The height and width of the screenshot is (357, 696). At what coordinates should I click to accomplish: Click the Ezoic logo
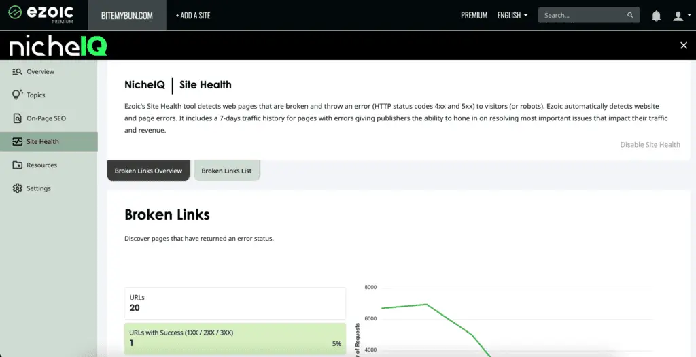pos(41,14)
